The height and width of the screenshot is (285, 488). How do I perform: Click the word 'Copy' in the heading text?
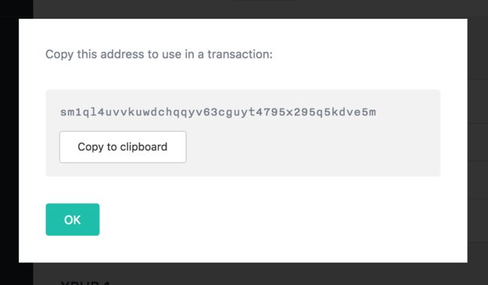point(59,55)
